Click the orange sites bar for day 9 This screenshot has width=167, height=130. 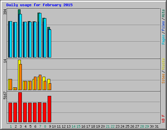pos(50,86)
